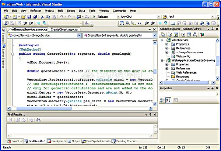
Task: Click the New Project icon
Action: pos(6,17)
